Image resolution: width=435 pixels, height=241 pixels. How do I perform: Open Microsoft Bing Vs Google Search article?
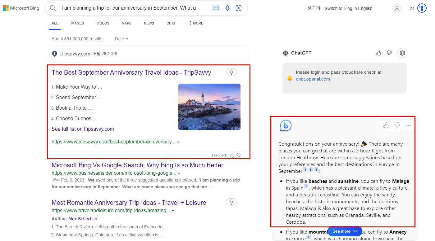pos(137,165)
